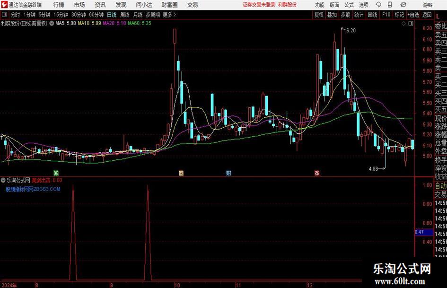Click the 回 event marker on chart

181,173
